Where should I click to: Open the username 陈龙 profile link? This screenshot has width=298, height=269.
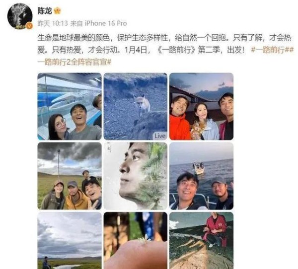[x=45, y=11]
